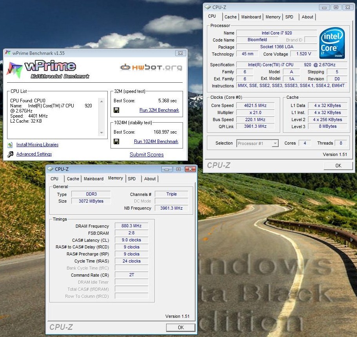Viewport: 357px width, 337px height.
Task: Click the CPU List scrollbar up arrow
Action: (x=101, y=101)
